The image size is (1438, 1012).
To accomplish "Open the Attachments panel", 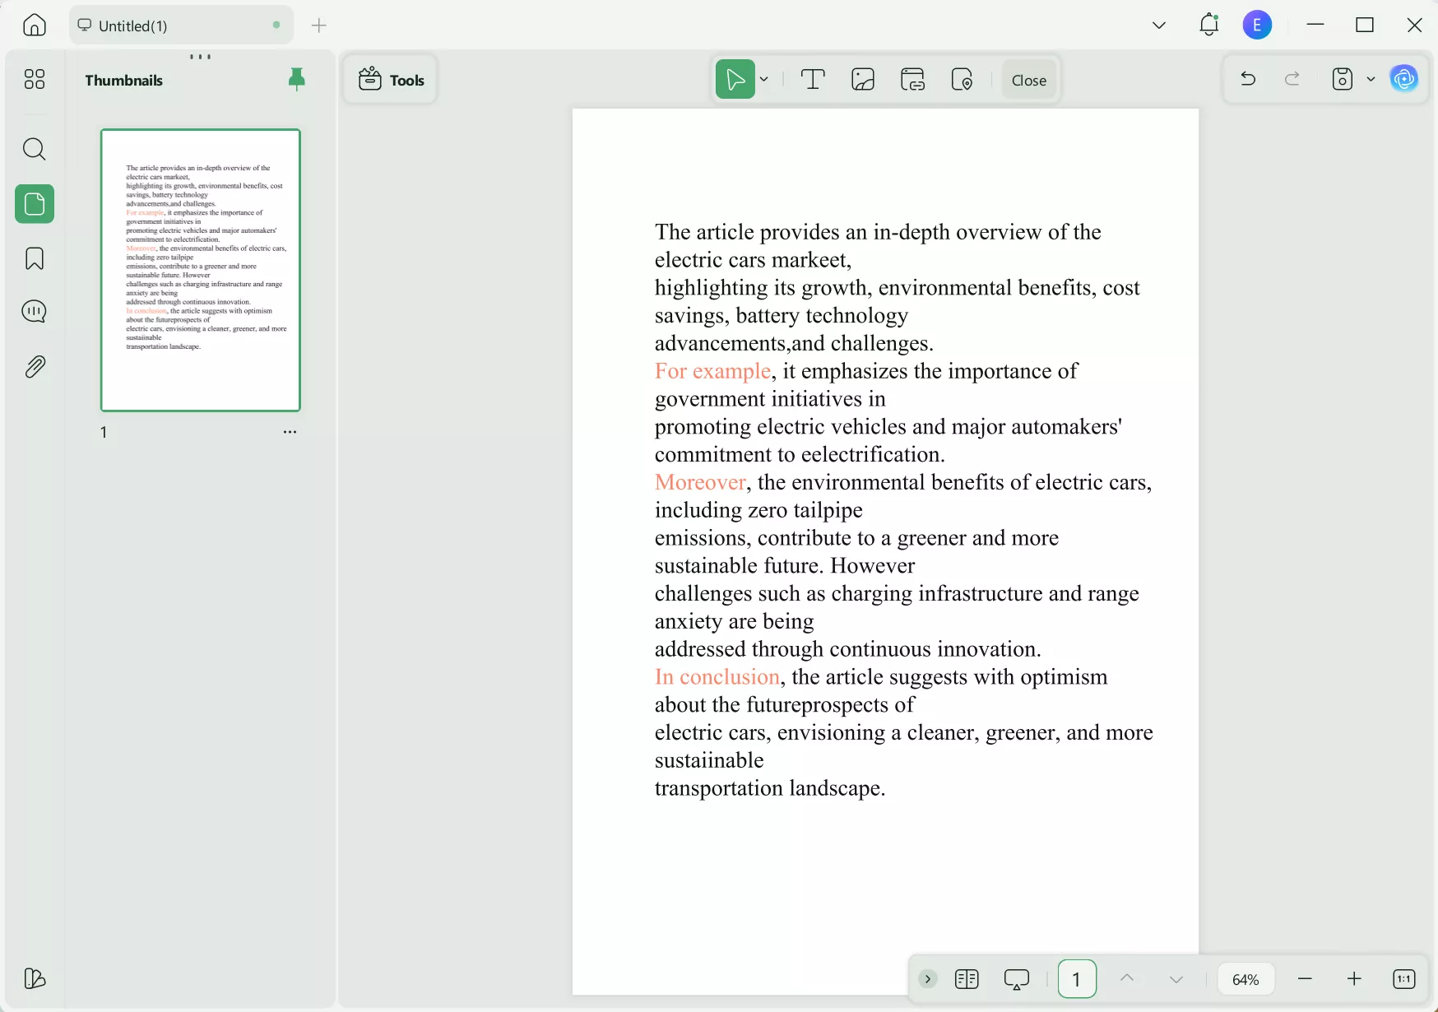I will pyautogui.click(x=35, y=366).
